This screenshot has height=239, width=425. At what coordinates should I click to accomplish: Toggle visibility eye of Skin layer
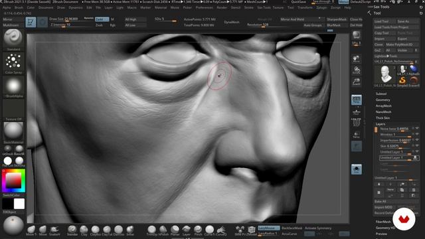[417, 146]
